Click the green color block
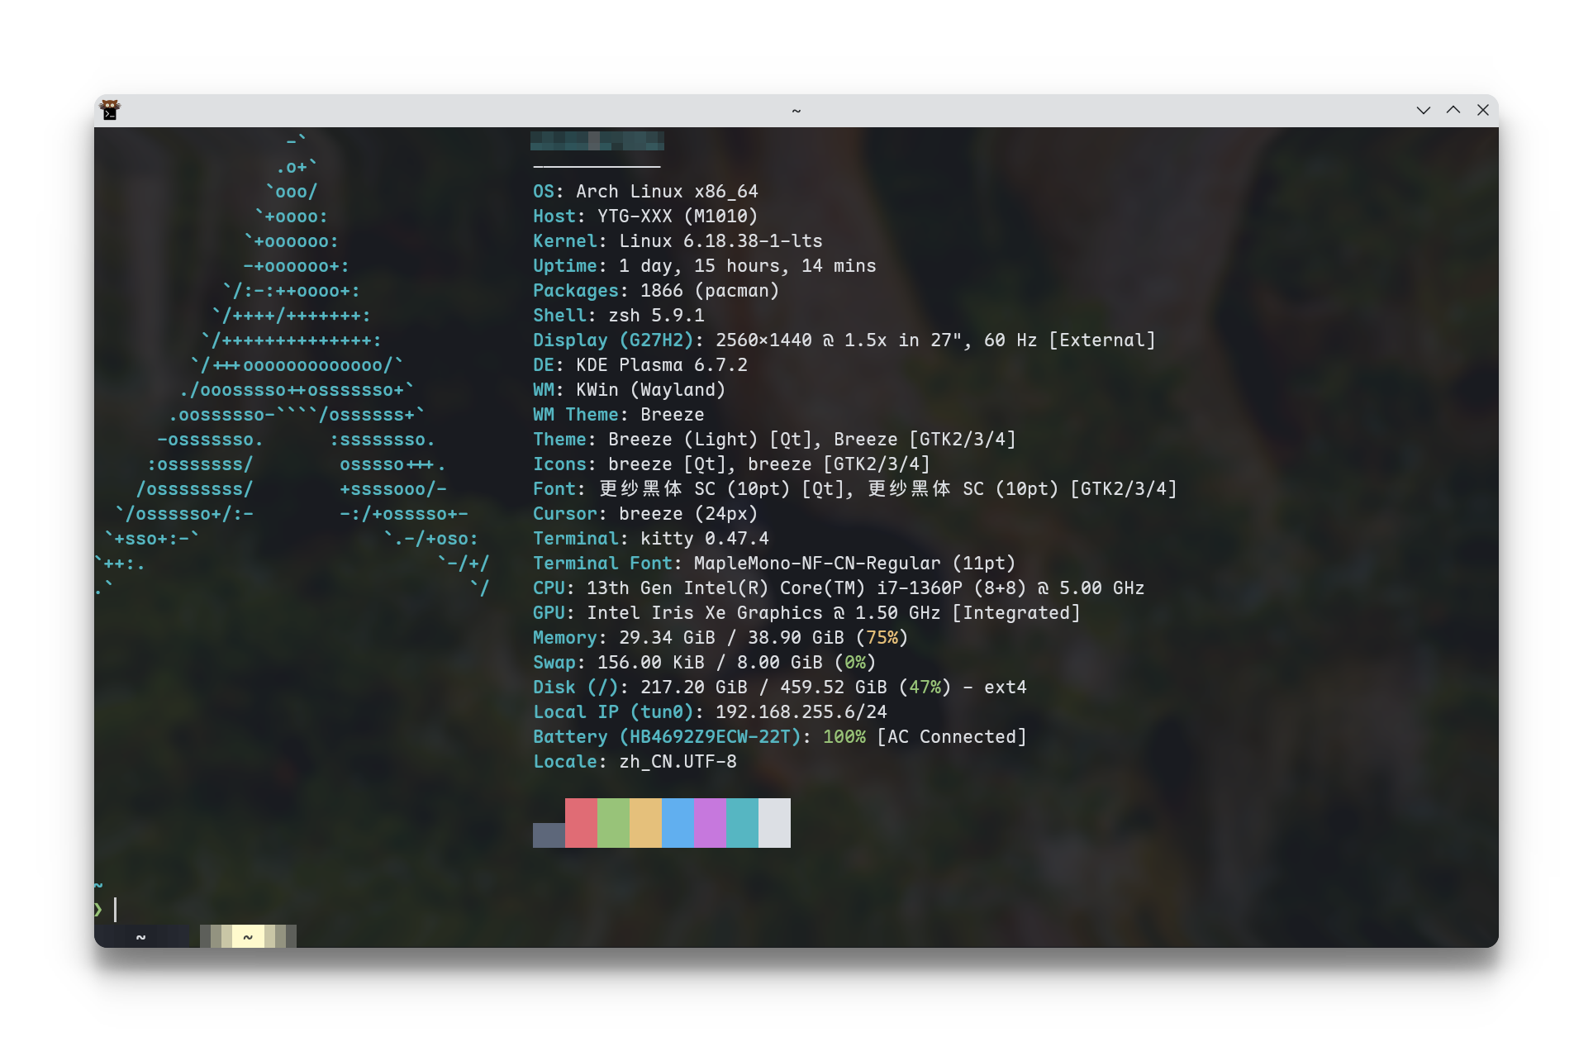This screenshot has height=1042, width=1593. 613,823
